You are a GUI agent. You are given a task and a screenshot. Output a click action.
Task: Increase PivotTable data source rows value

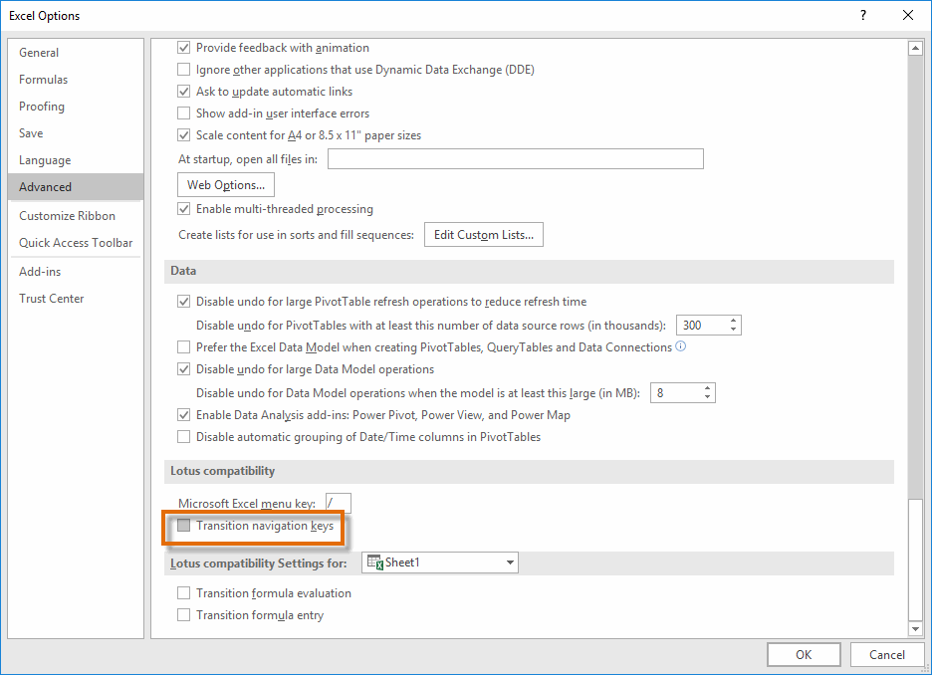(734, 321)
